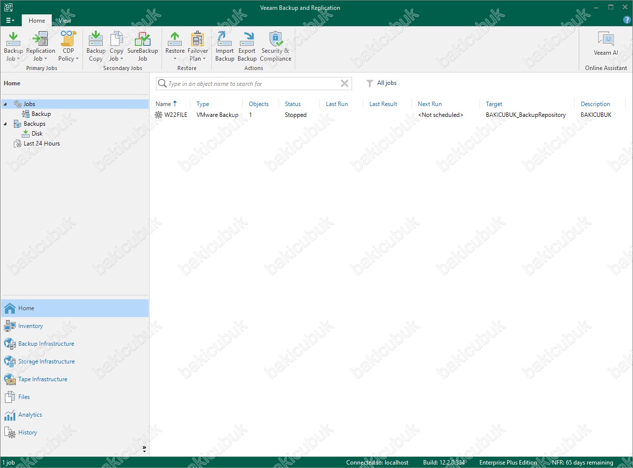Click the magnifier search icon
Image resolution: width=633 pixels, height=468 pixels.
coord(162,83)
